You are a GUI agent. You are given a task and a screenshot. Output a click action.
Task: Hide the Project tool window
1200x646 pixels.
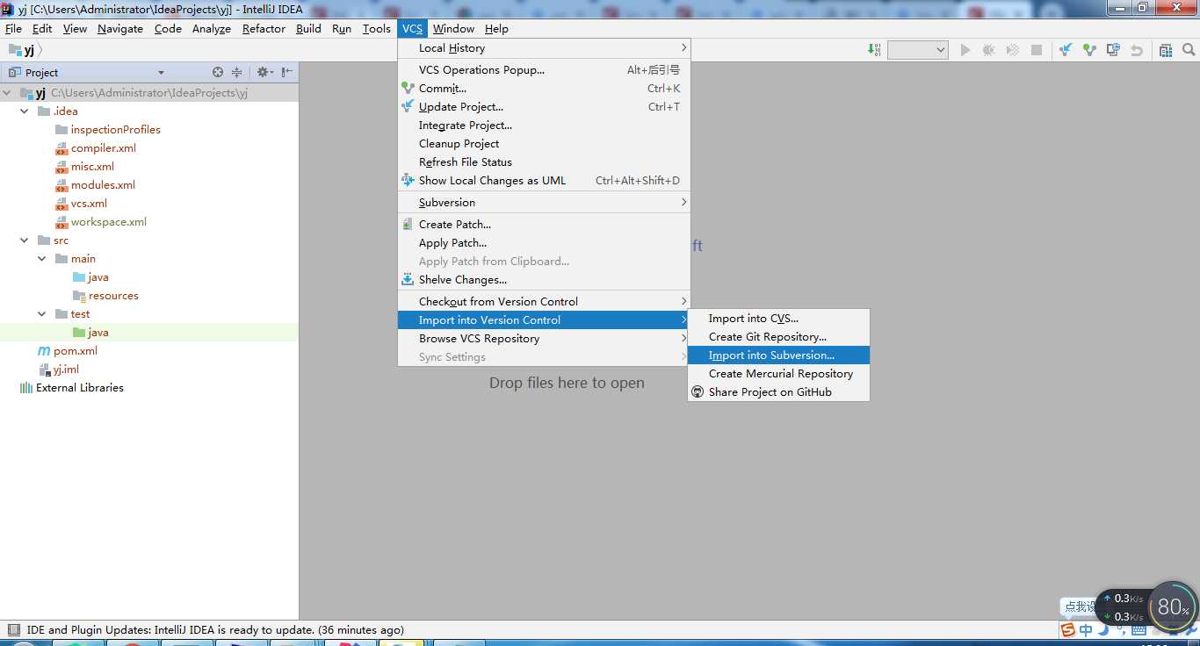pyautogui.click(x=286, y=72)
